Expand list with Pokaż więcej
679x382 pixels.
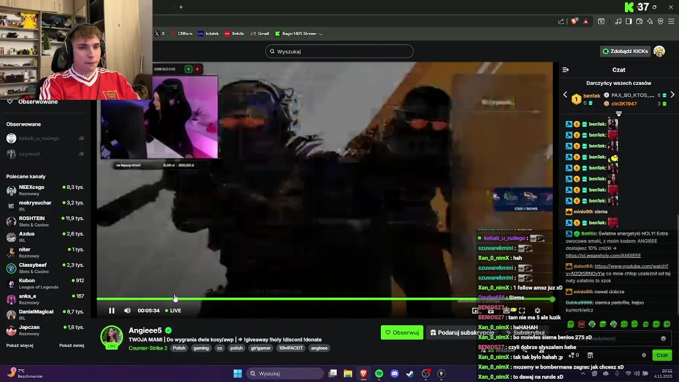[x=20, y=345]
